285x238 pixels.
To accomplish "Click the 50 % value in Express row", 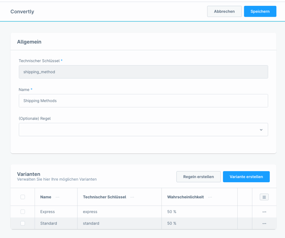I will pos(171,212).
